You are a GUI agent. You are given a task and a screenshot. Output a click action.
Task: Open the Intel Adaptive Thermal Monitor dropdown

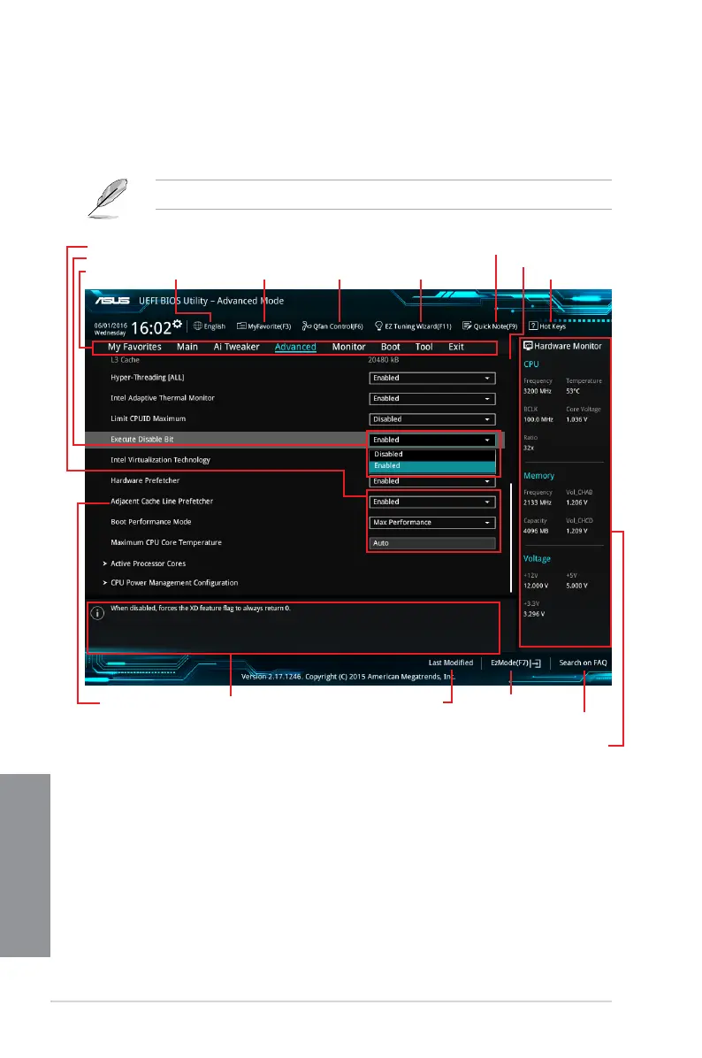pos(432,399)
